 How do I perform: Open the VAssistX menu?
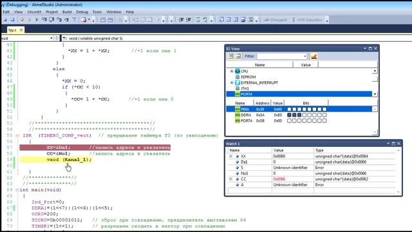(34, 12)
